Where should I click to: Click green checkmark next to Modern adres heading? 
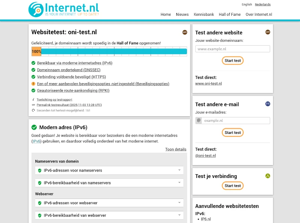pyautogui.click(x=34, y=127)
